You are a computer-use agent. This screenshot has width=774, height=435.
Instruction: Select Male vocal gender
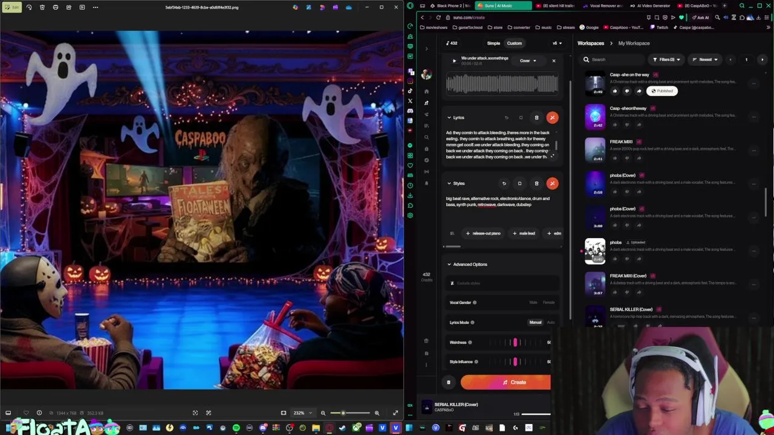click(533, 303)
